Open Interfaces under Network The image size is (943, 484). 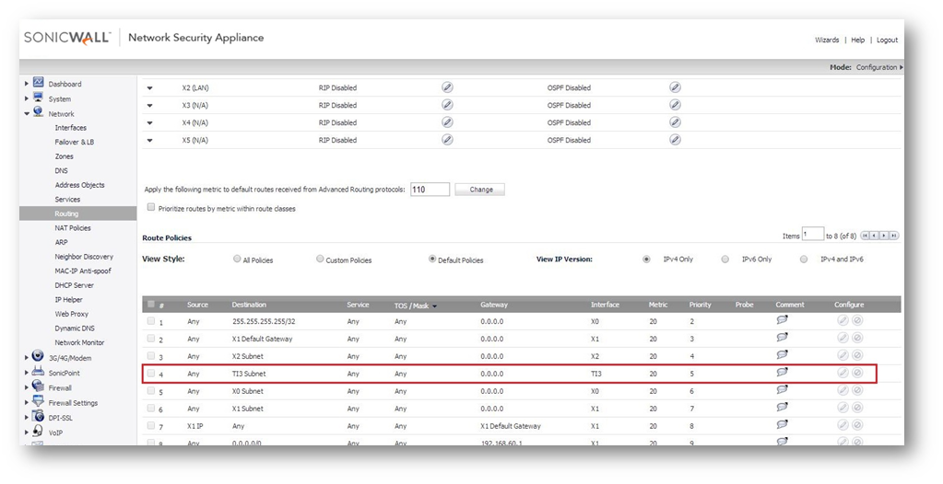point(70,128)
